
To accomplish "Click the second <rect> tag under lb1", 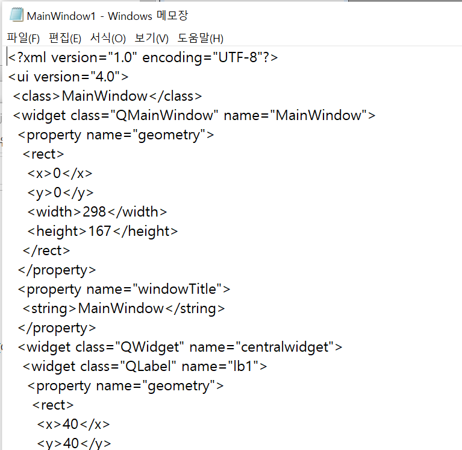I will coord(53,405).
